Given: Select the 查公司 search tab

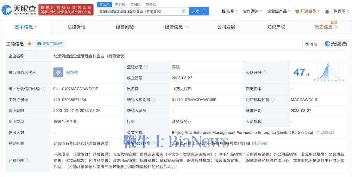Looking at the screenshot, I should [x=105, y=4].
